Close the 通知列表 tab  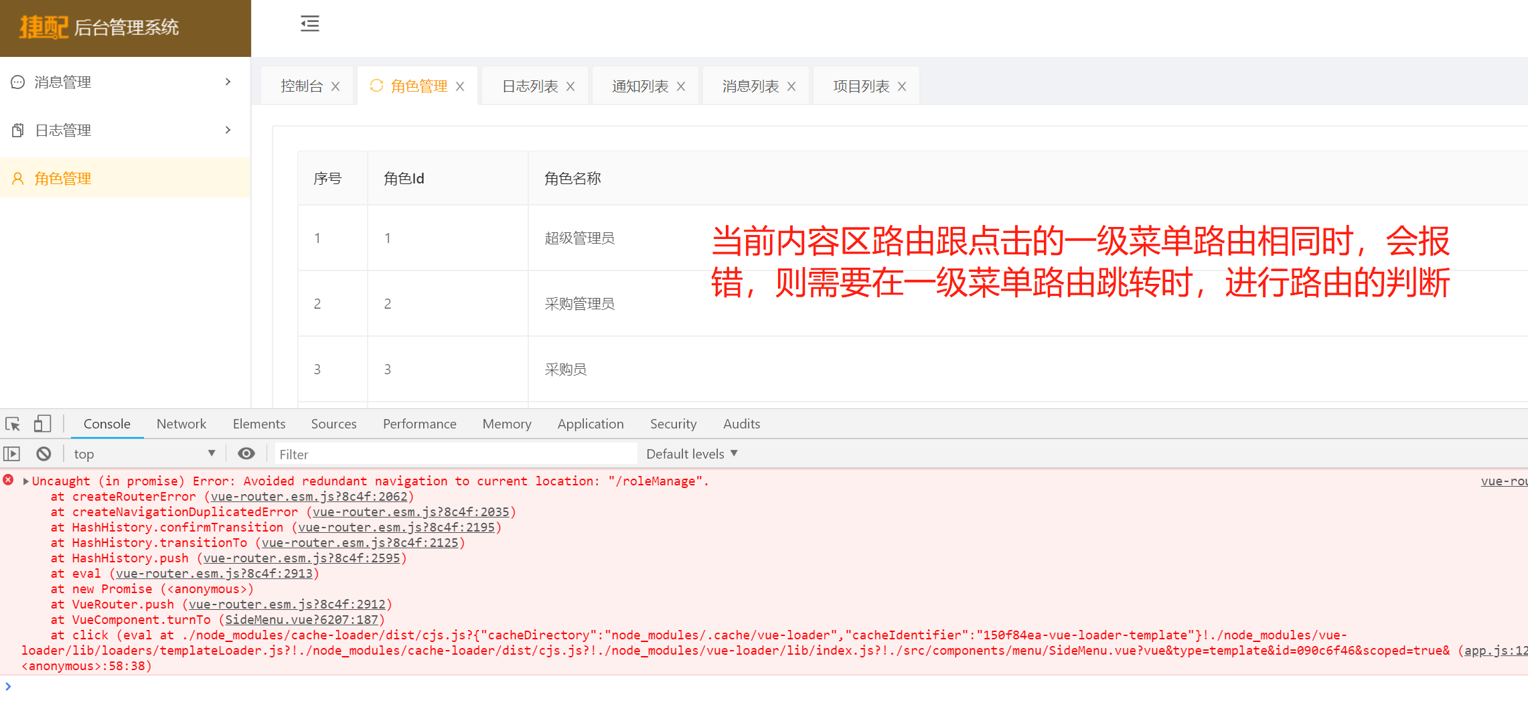tap(681, 86)
